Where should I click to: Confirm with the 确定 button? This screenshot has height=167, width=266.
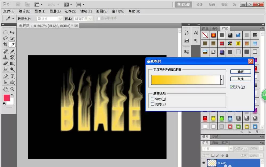point(240,72)
